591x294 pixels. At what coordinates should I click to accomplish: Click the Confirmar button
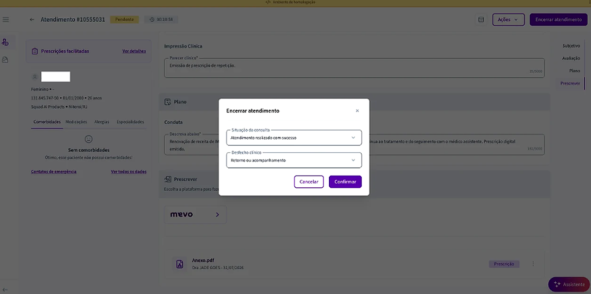[x=345, y=182]
